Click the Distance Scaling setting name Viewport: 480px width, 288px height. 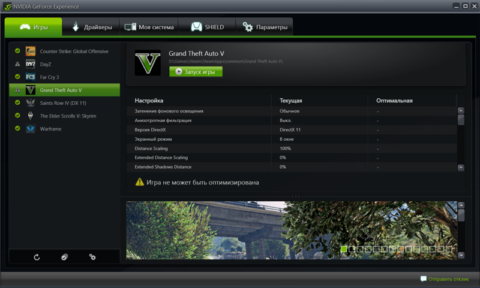[151, 148]
